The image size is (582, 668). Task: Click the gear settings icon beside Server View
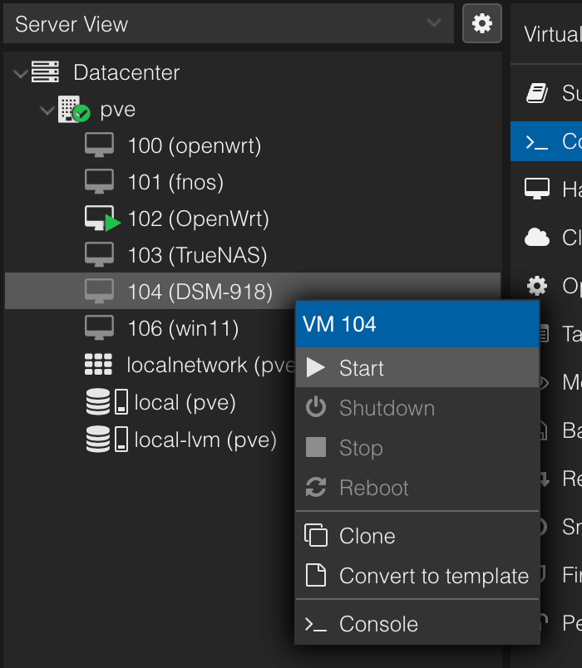tap(482, 23)
